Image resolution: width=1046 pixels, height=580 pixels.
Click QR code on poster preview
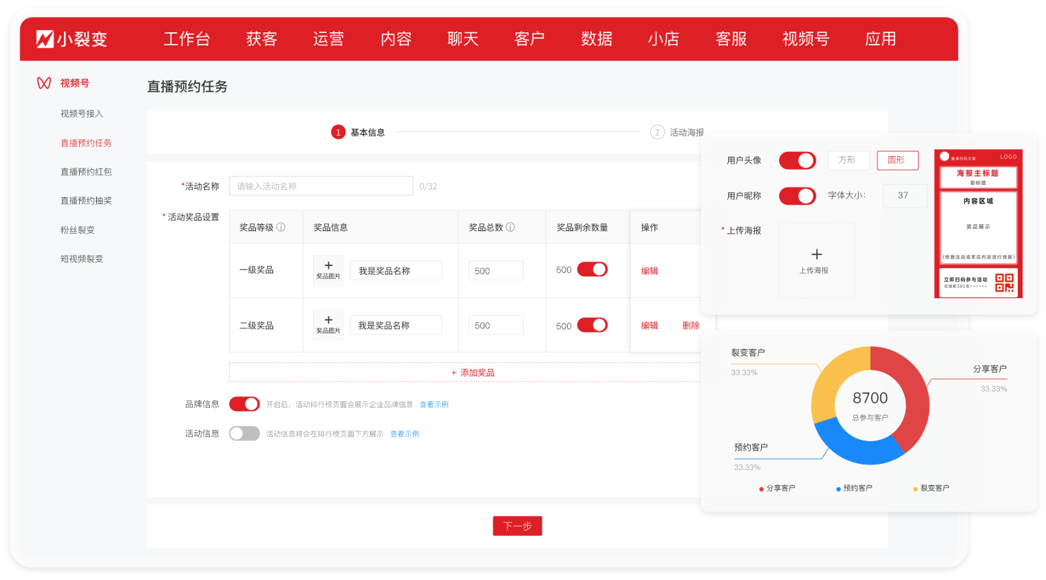(1005, 282)
